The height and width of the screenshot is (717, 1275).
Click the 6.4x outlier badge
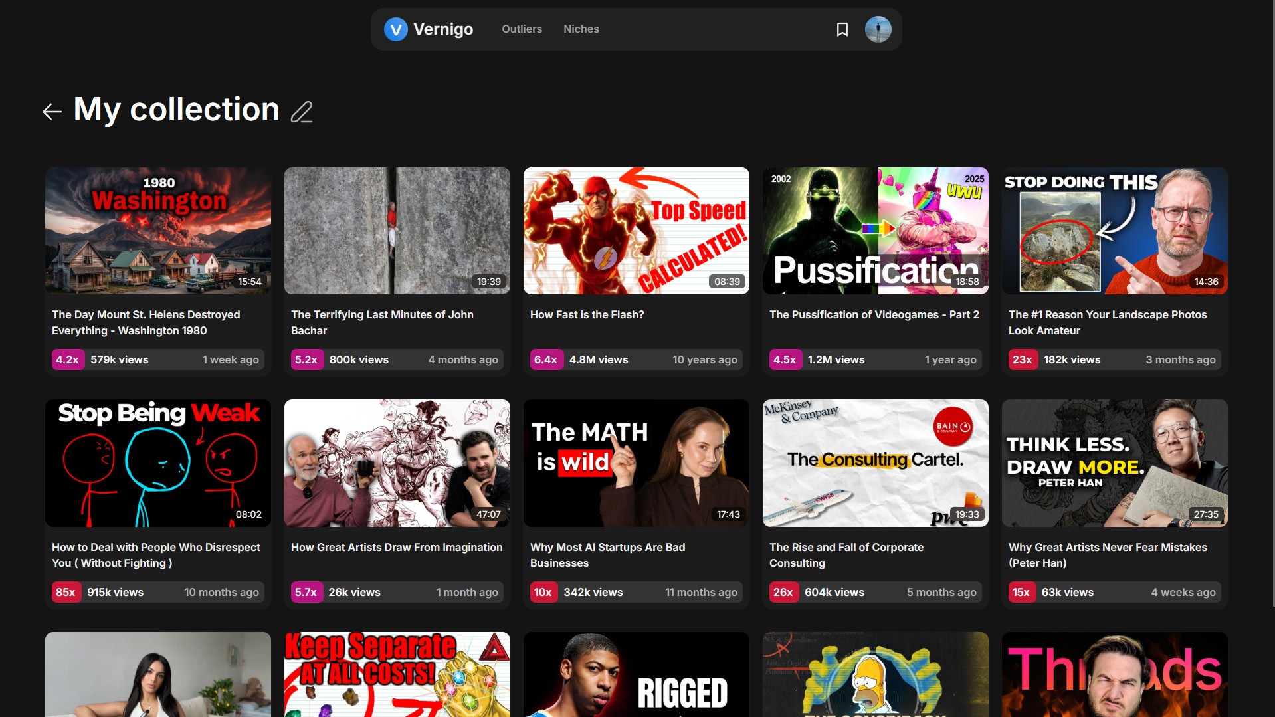[546, 359]
